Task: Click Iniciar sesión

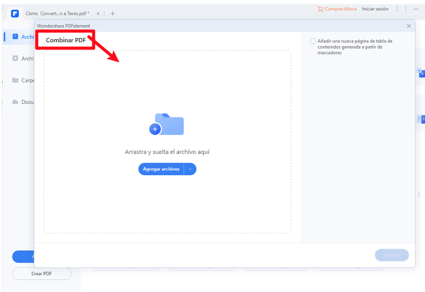Action: (375, 9)
